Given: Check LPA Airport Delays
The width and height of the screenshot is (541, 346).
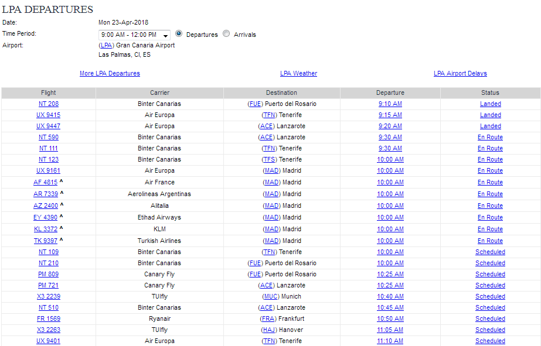Looking at the screenshot, I should tap(460, 73).
